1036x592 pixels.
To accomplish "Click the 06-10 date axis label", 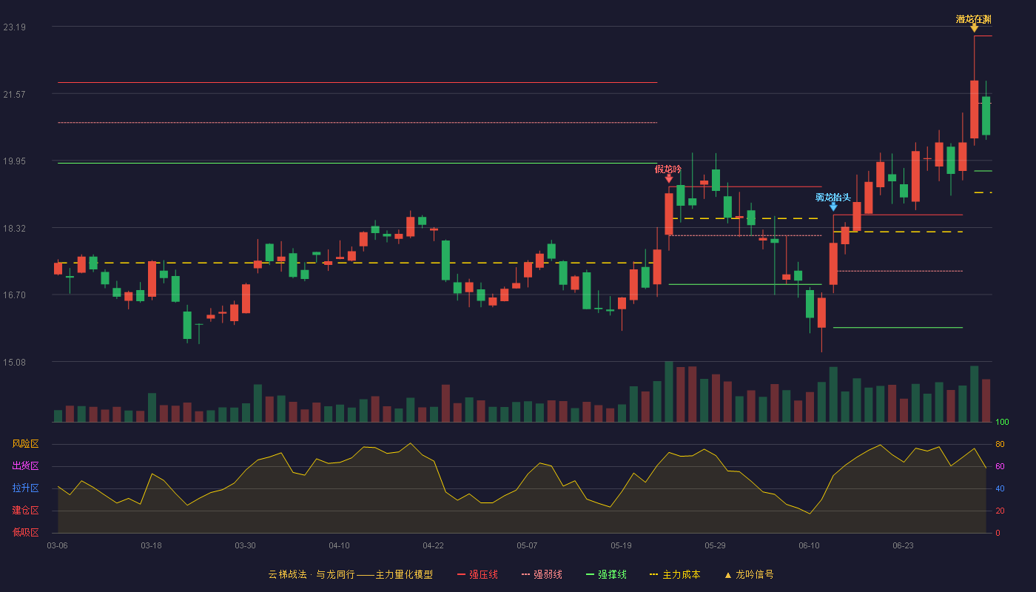I will (x=809, y=545).
